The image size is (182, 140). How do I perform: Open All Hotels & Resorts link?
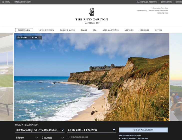(x=146, y=2)
